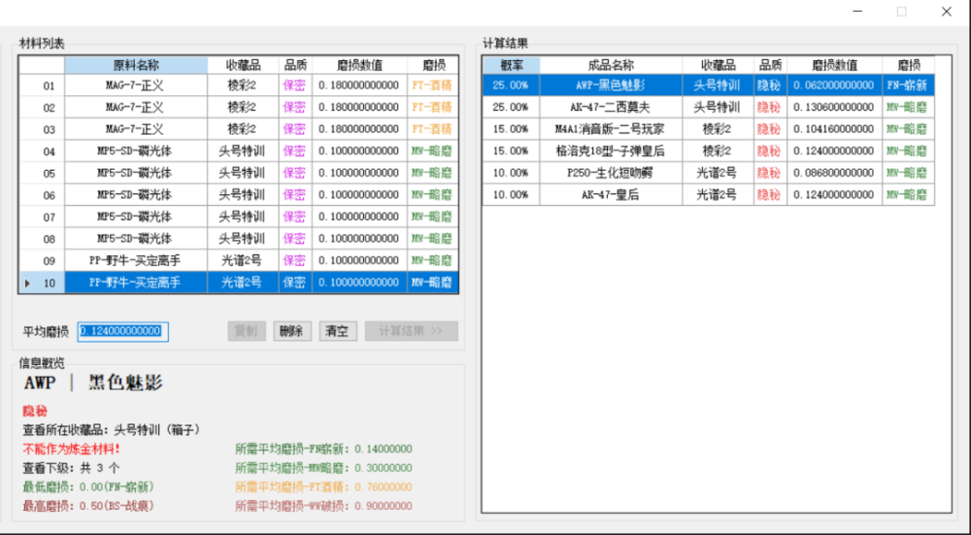
Task: Click the 收藏品 header in materials list
Action: pyautogui.click(x=243, y=65)
